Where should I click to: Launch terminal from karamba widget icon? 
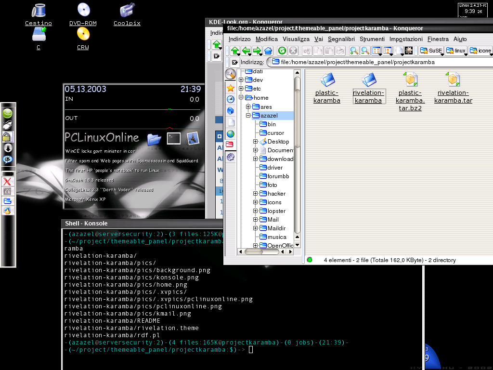[173, 138]
